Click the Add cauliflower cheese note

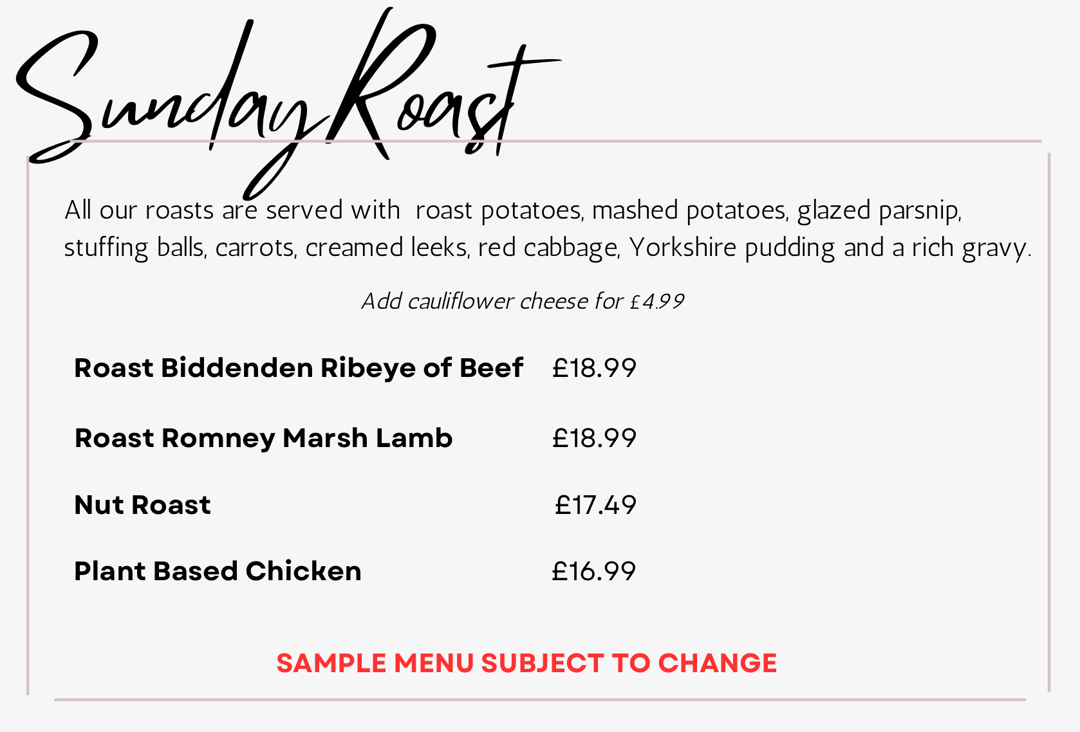click(523, 301)
